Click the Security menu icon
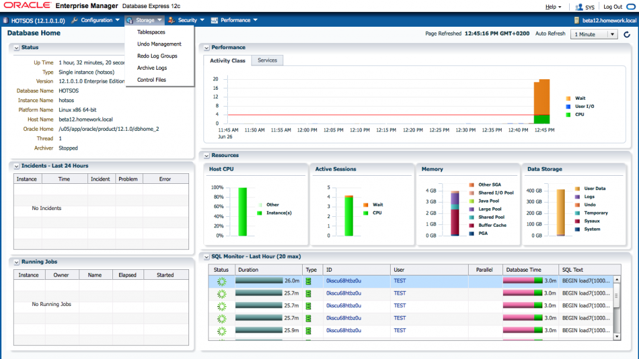 [x=171, y=21]
